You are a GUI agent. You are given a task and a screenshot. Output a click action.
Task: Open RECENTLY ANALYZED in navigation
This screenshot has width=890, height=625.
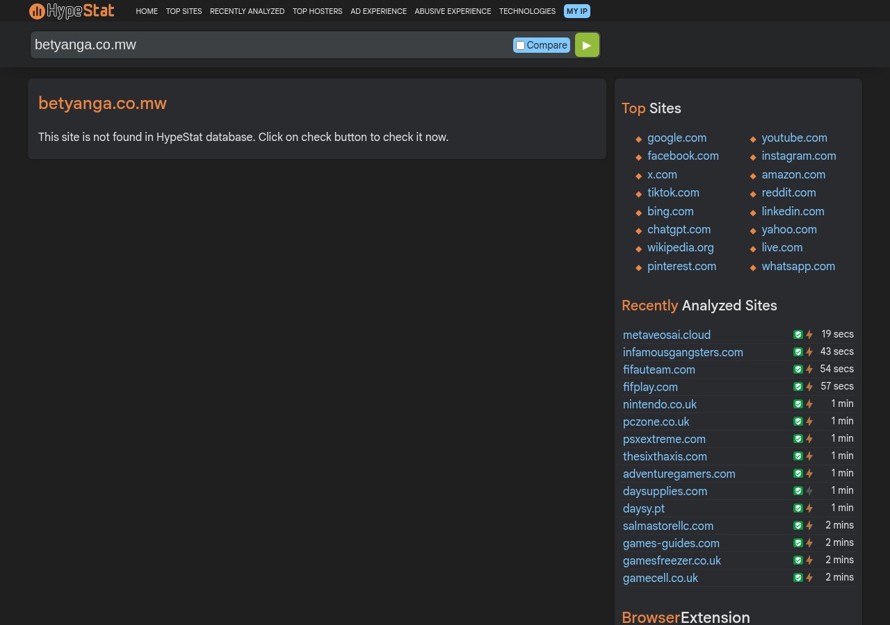[247, 11]
